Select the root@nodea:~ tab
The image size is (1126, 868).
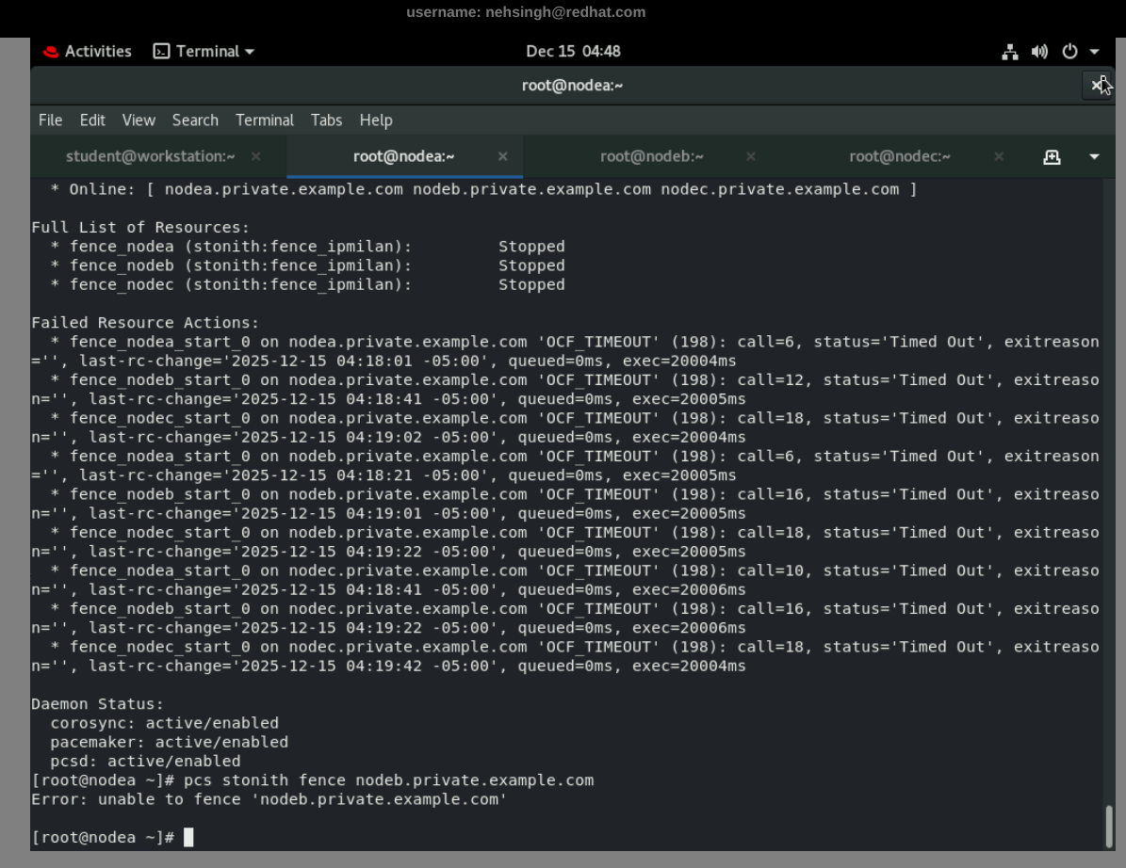(x=403, y=156)
